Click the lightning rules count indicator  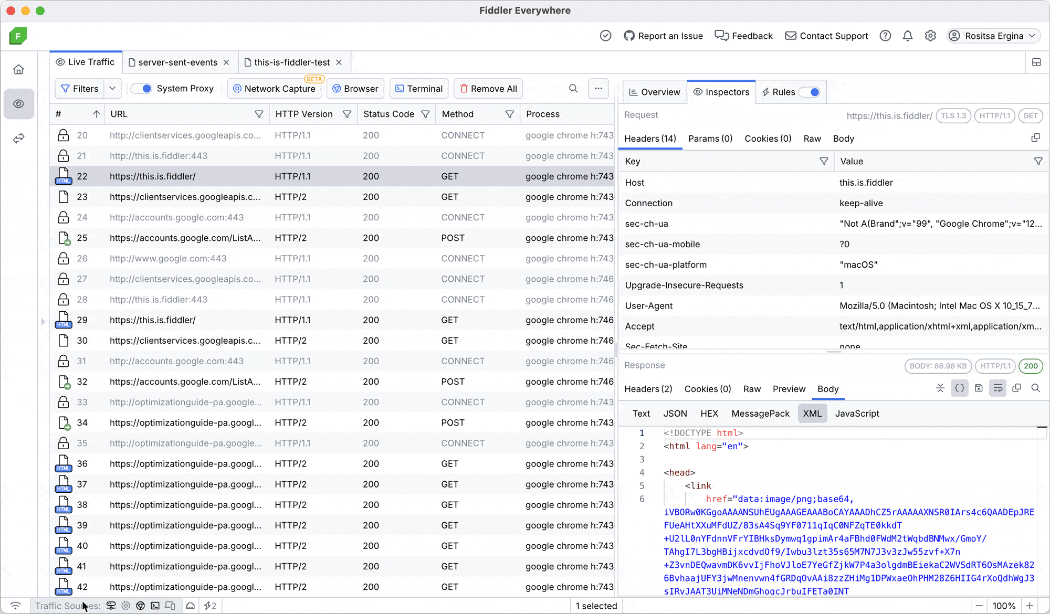pyautogui.click(x=211, y=606)
